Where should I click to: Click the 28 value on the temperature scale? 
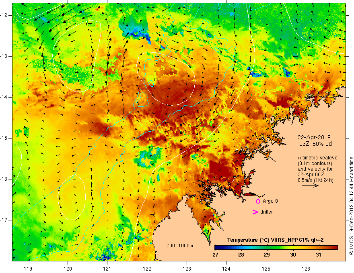pyautogui.click(x=241, y=255)
